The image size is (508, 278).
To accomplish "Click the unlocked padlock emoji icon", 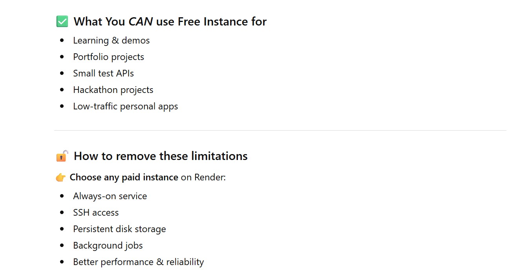I will (62, 156).
